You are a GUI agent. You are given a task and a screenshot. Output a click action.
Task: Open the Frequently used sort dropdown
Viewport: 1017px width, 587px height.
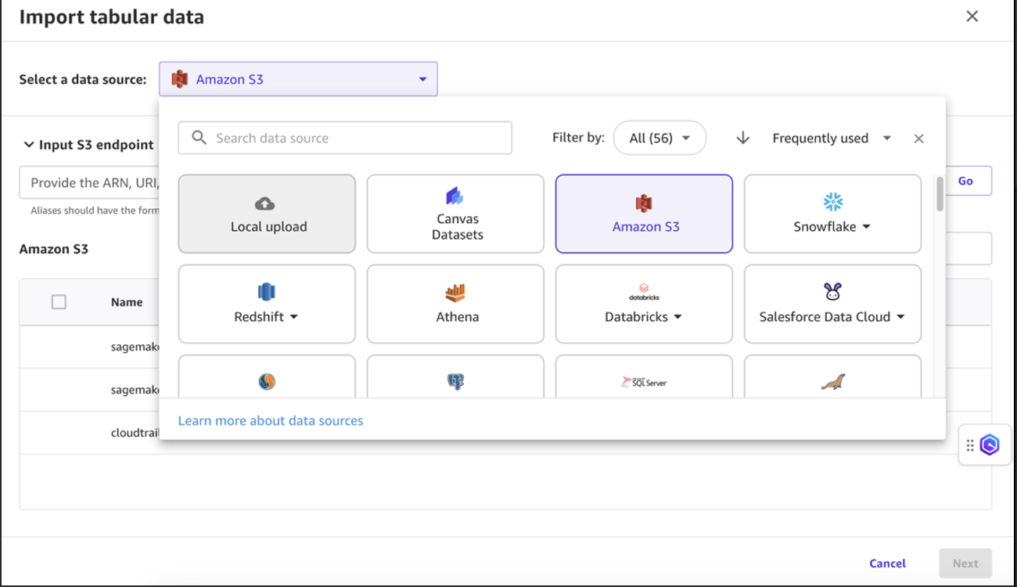pos(832,139)
